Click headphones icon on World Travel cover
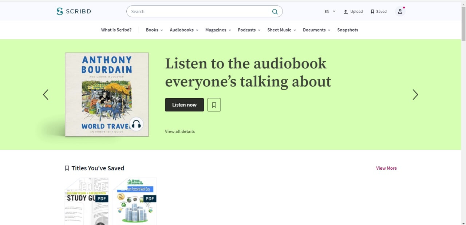This screenshot has width=466, height=225. (136, 125)
